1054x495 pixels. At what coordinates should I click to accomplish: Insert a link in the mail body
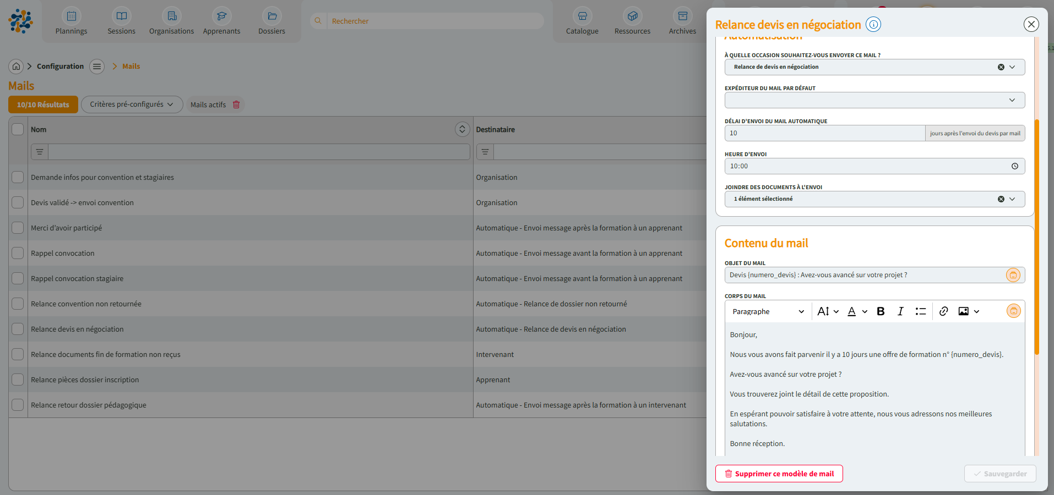pos(943,311)
